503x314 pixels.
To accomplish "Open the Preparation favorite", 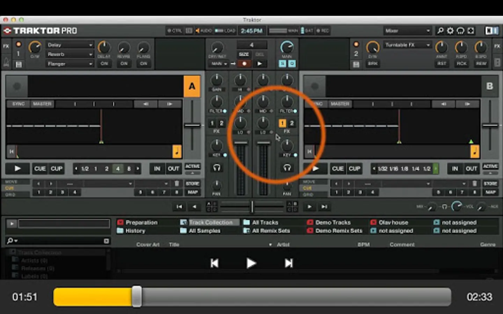I will [141, 222].
